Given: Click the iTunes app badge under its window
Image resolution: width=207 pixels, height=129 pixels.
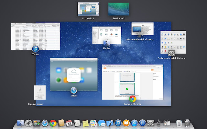Looking at the screenshot, I should tap(35, 49).
